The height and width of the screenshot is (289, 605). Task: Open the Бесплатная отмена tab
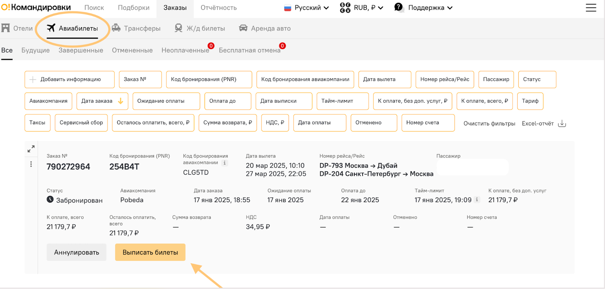(250, 50)
